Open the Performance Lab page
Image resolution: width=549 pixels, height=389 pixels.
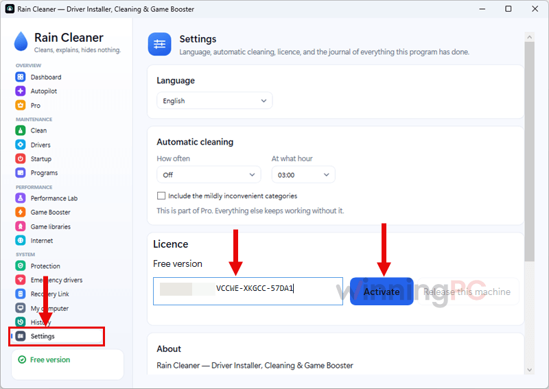click(x=54, y=198)
